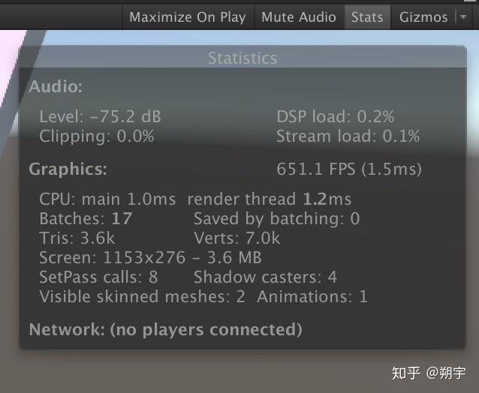Image resolution: width=479 pixels, height=393 pixels.
Task: Enable Mute Audio in Game view
Action: tap(299, 17)
